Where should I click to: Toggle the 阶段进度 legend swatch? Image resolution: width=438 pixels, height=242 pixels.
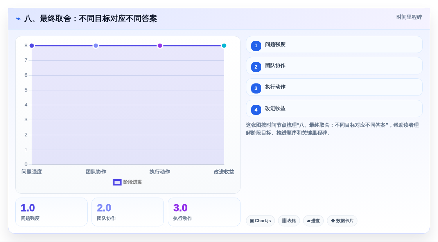(x=117, y=182)
